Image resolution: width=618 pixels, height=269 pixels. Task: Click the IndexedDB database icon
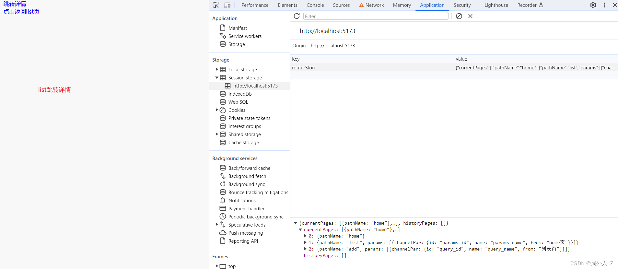223,94
